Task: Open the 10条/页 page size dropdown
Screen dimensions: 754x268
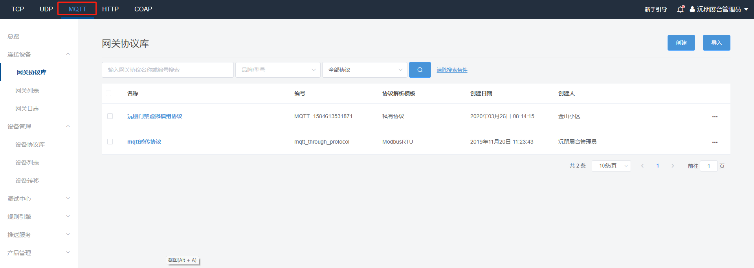Action: (x=611, y=166)
